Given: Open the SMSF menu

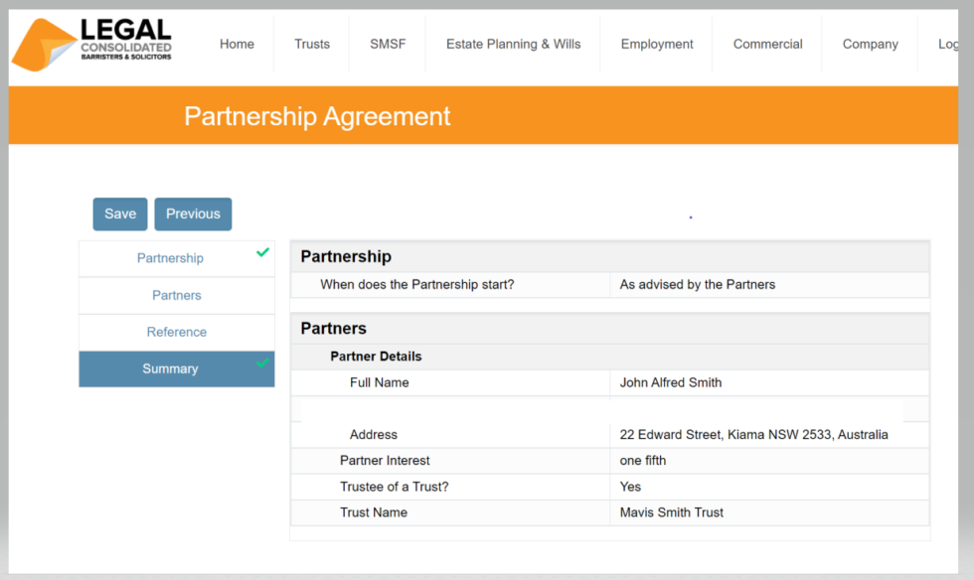Looking at the screenshot, I should pyautogui.click(x=387, y=44).
